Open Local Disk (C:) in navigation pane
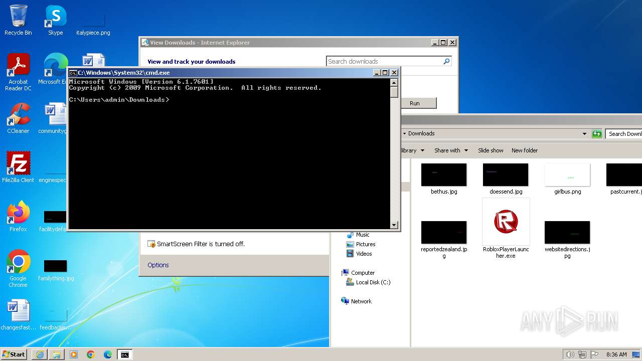Image resolution: width=642 pixels, height=361 pixels. [368, 282]
